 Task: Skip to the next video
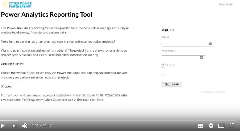(x=14, y=126)
